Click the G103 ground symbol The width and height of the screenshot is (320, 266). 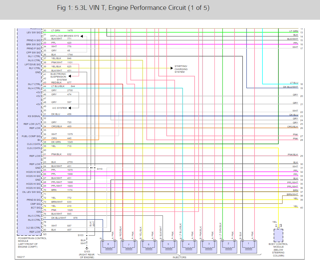tap(87, 248)
